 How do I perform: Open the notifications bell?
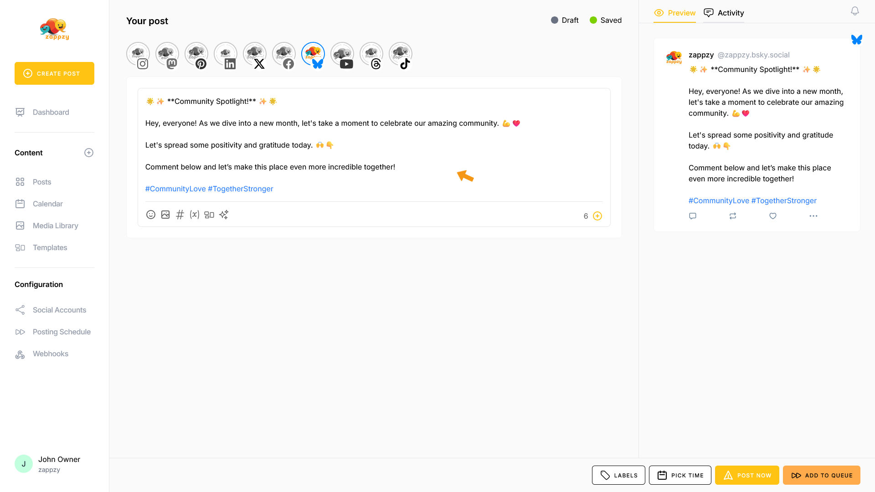pyautogui.click(x=854, y=11)
